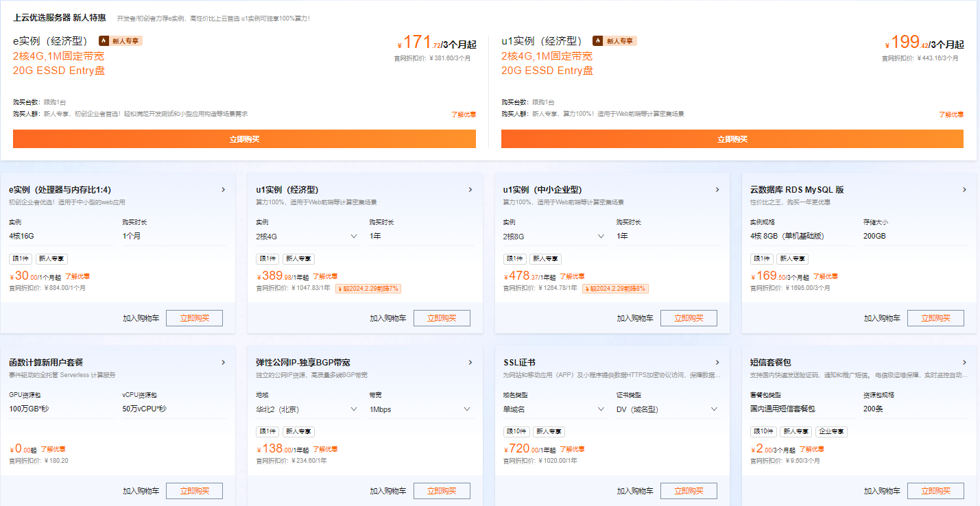This screenshot has height=506, width=980.
Task: Open the 华北2 (北京) region dropdown
Action: 309,409
